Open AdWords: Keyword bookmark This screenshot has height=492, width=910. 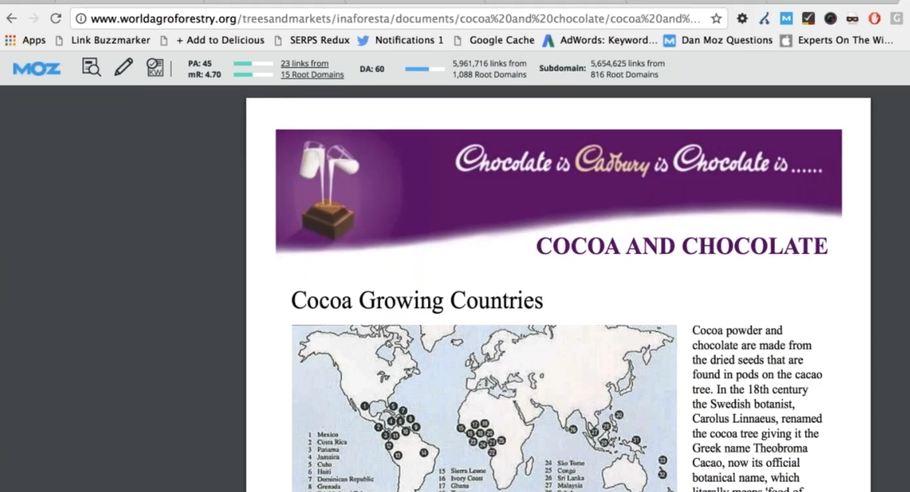(600, 40)
